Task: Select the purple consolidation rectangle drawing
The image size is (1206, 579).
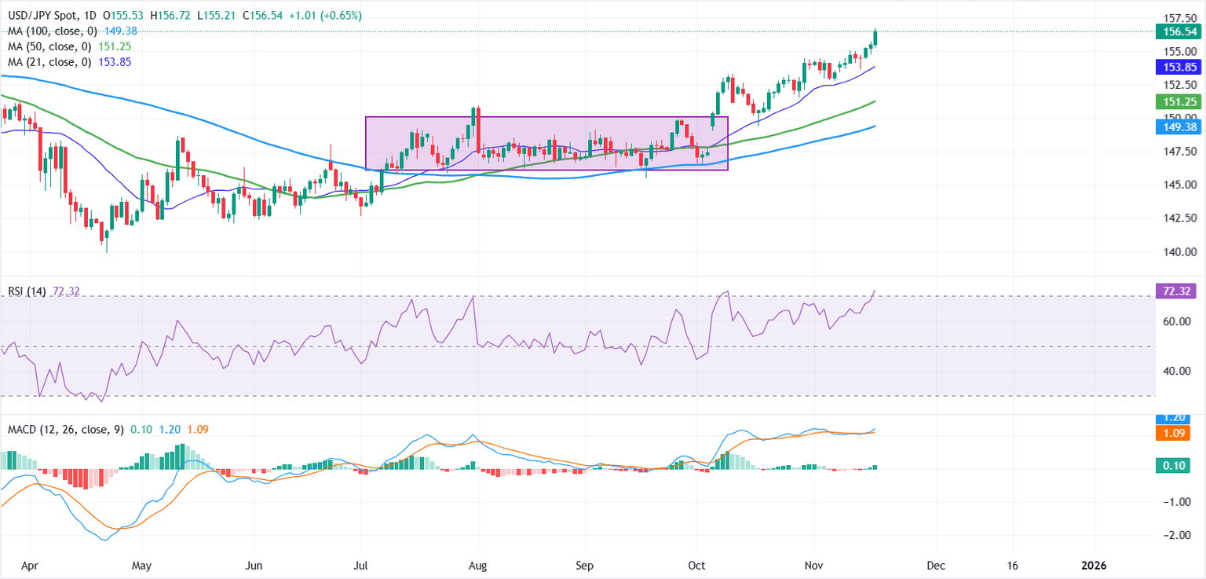Action: pos(546,118)
